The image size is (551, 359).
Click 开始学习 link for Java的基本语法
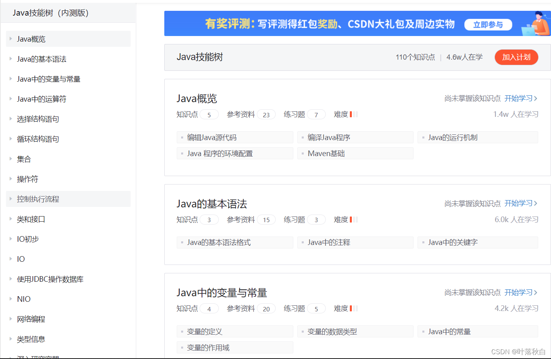521,203
